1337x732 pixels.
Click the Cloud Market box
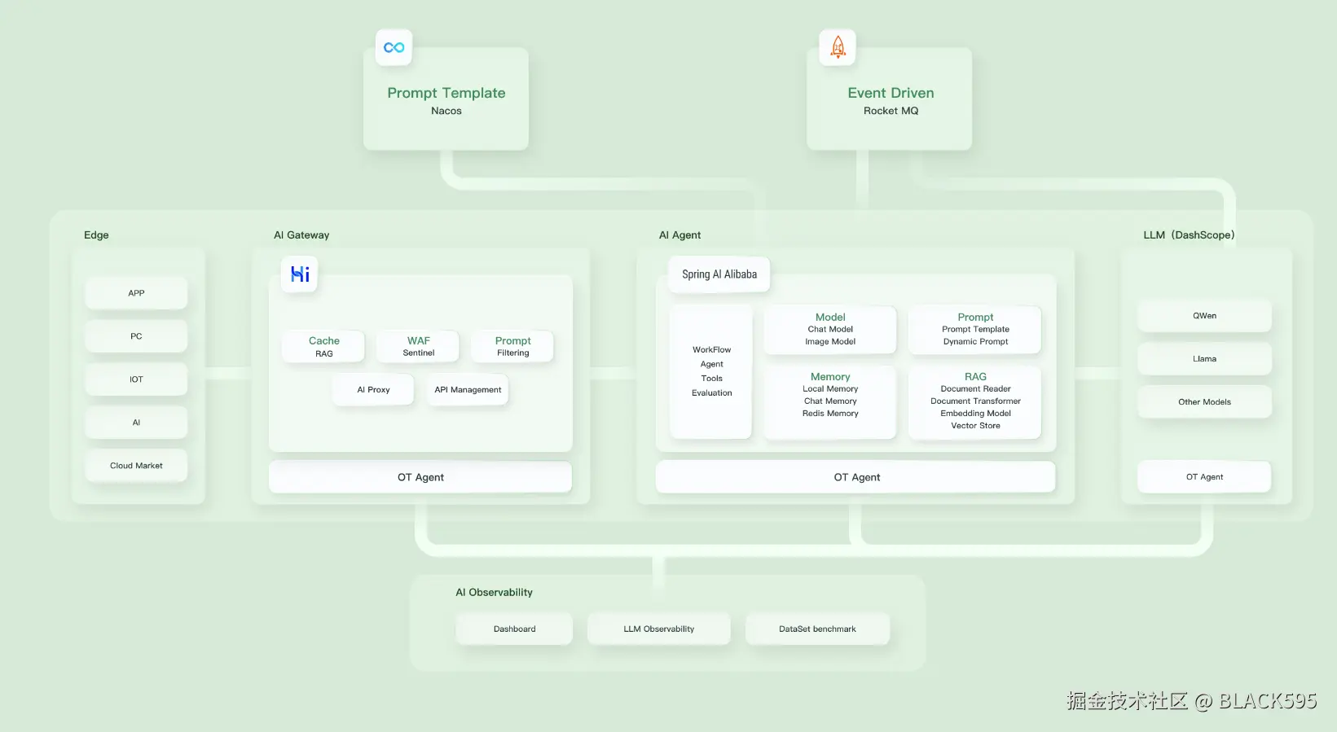[136, 466]
